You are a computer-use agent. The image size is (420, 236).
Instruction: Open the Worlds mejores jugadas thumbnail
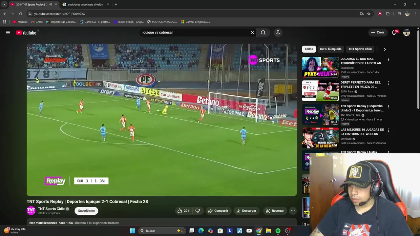[320, 138]
